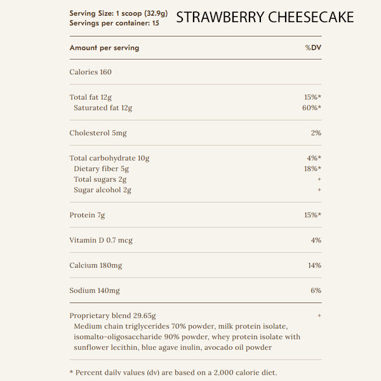
Task: Click the Protein 7g label
Action: tap(87, 215)
